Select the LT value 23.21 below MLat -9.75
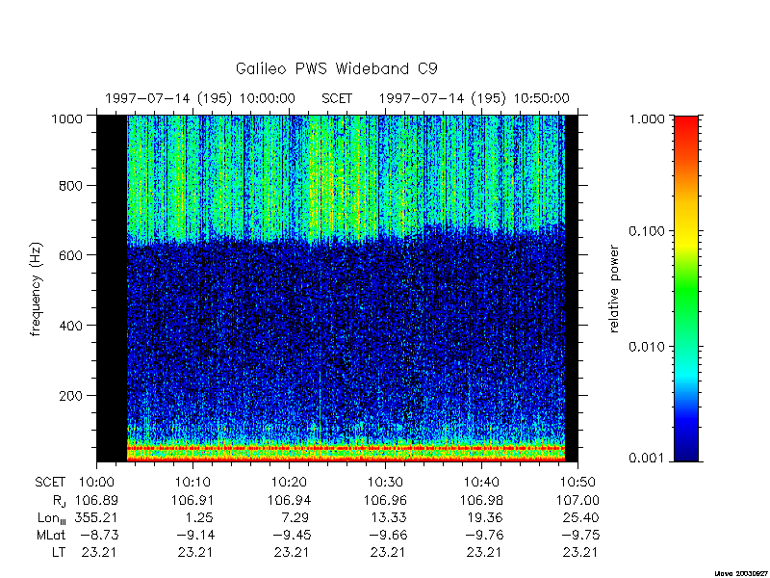Screen dimensions: 770x578 coord(580,552)
